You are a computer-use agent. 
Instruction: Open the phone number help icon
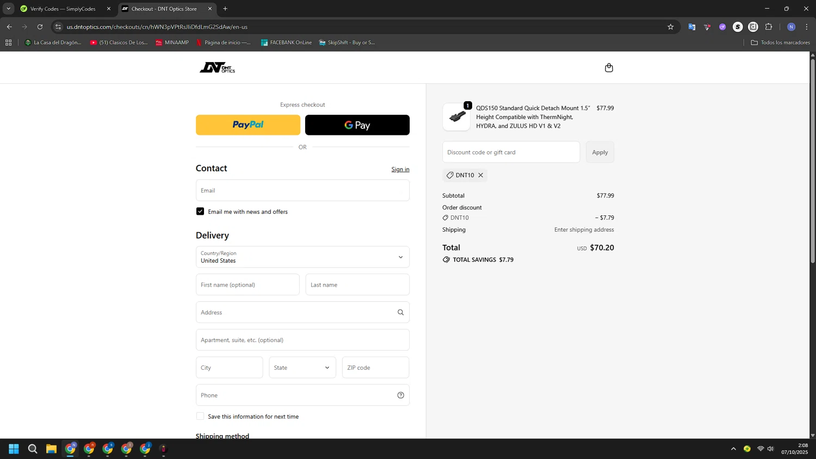(x=400, y=395)
